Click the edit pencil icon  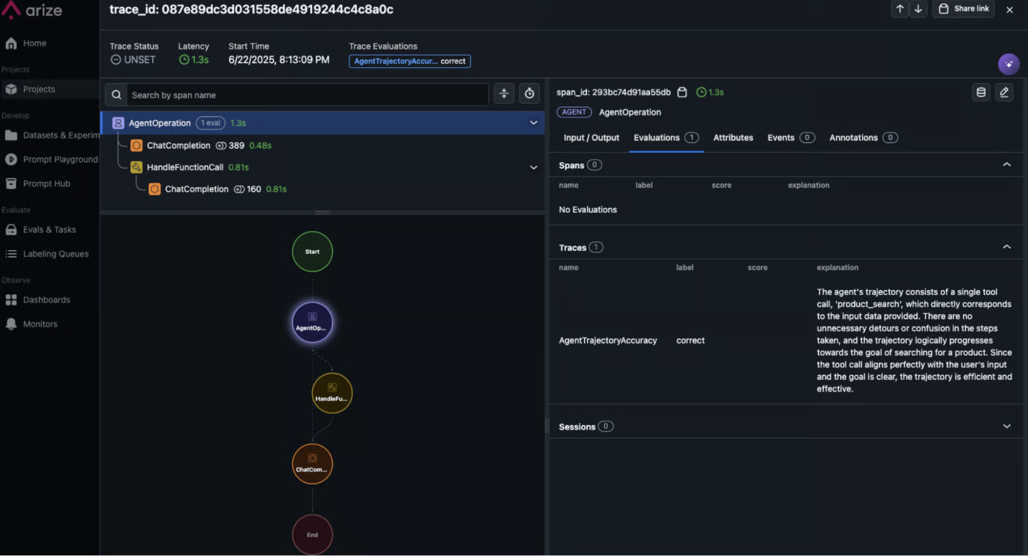coord(1004,92)
